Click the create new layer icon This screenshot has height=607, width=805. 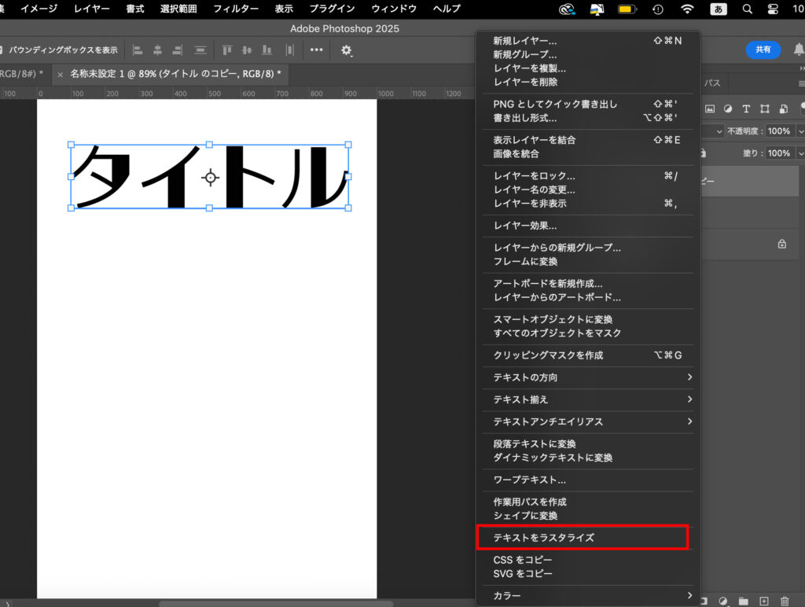[x=763, y=601]
